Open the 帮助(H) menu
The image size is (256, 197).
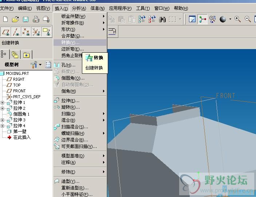181,8
